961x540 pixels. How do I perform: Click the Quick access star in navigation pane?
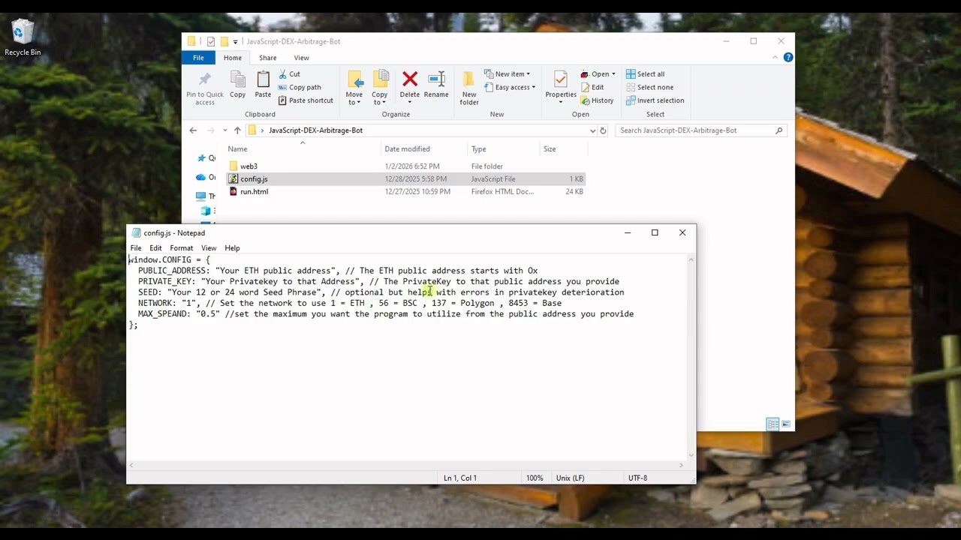201,158
